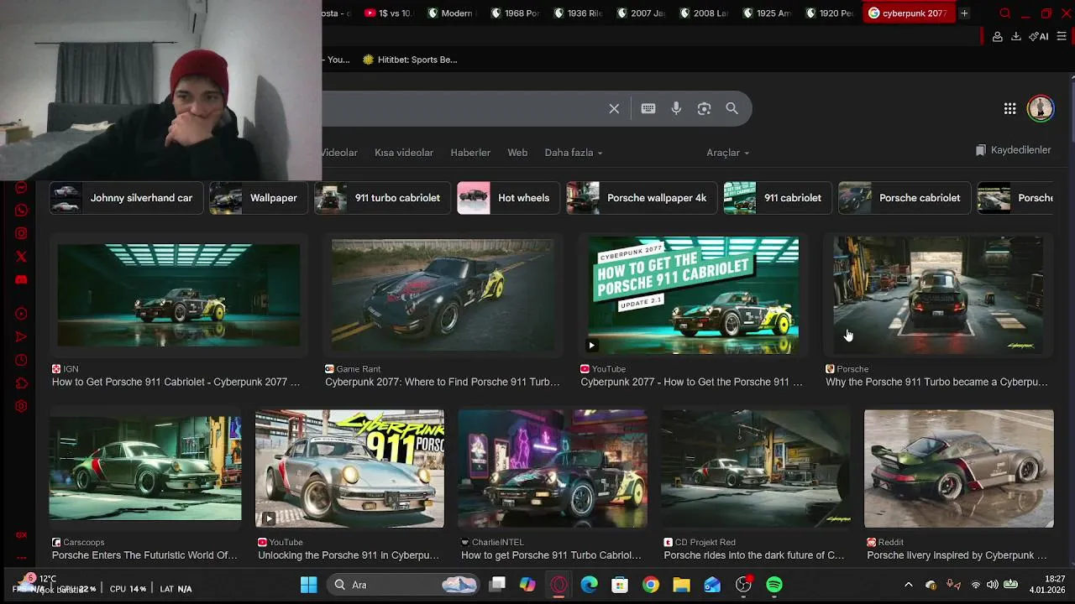Open CharlieINTEL neon garage Porsche thumbnail
The width and height of the screenshot is (1075, 604).
click(553, 469)
